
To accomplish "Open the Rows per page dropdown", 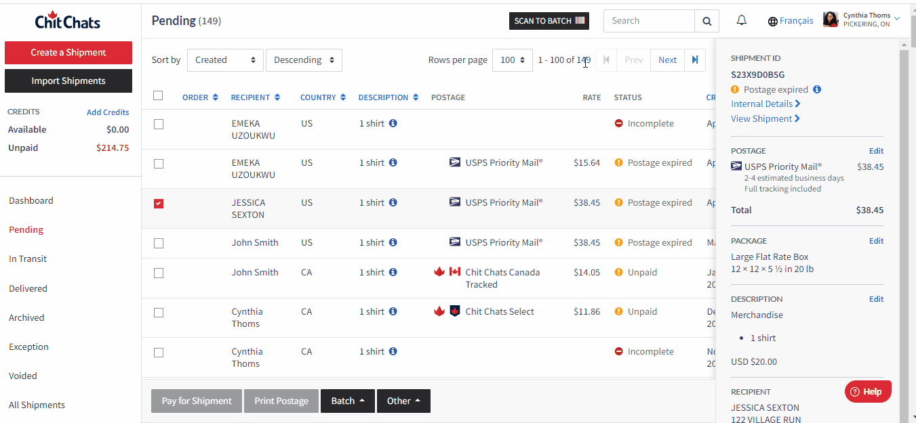I will (x=512, y=60).
